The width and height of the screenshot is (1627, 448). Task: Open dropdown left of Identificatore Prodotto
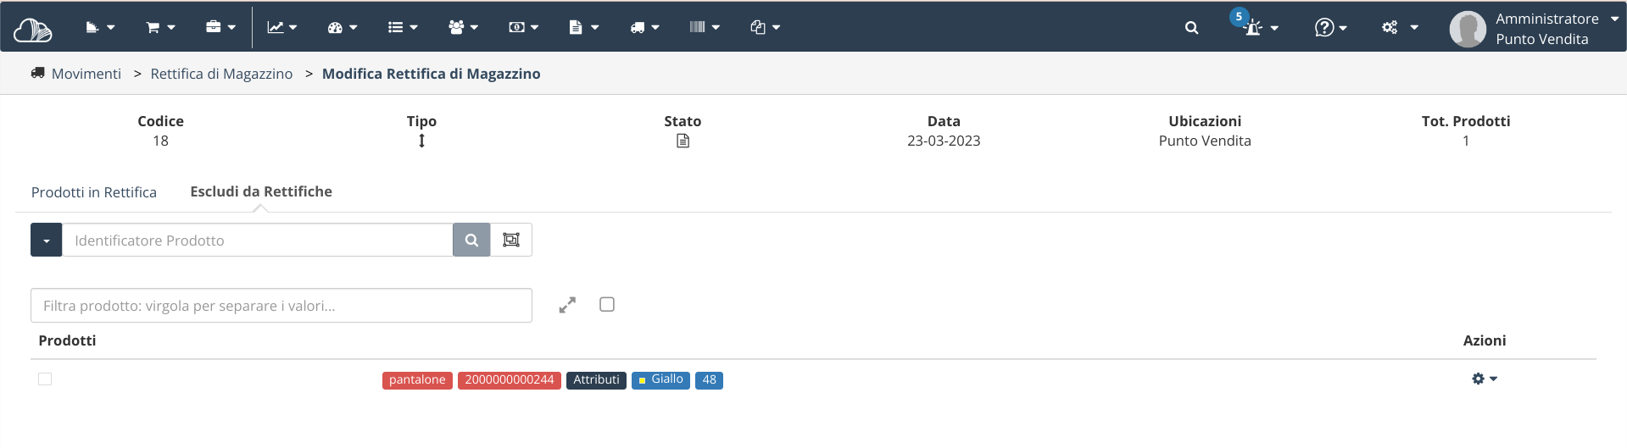(47, 241)
